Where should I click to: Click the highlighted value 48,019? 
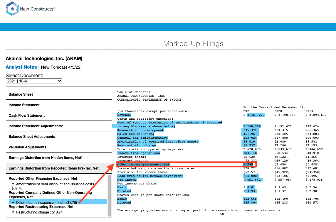click(x=249, y=142)
